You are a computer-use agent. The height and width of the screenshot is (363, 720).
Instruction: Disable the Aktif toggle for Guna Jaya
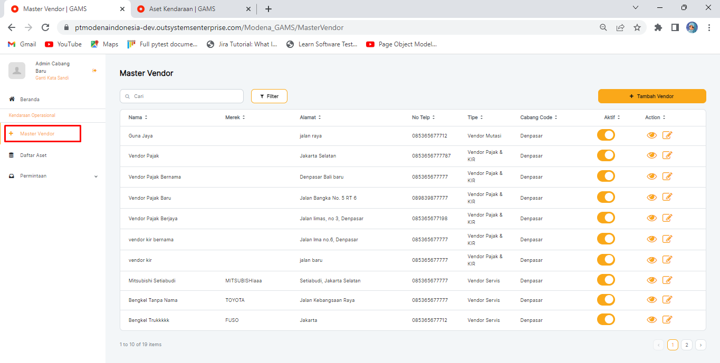pyautogui.click(x=606, y=135)
